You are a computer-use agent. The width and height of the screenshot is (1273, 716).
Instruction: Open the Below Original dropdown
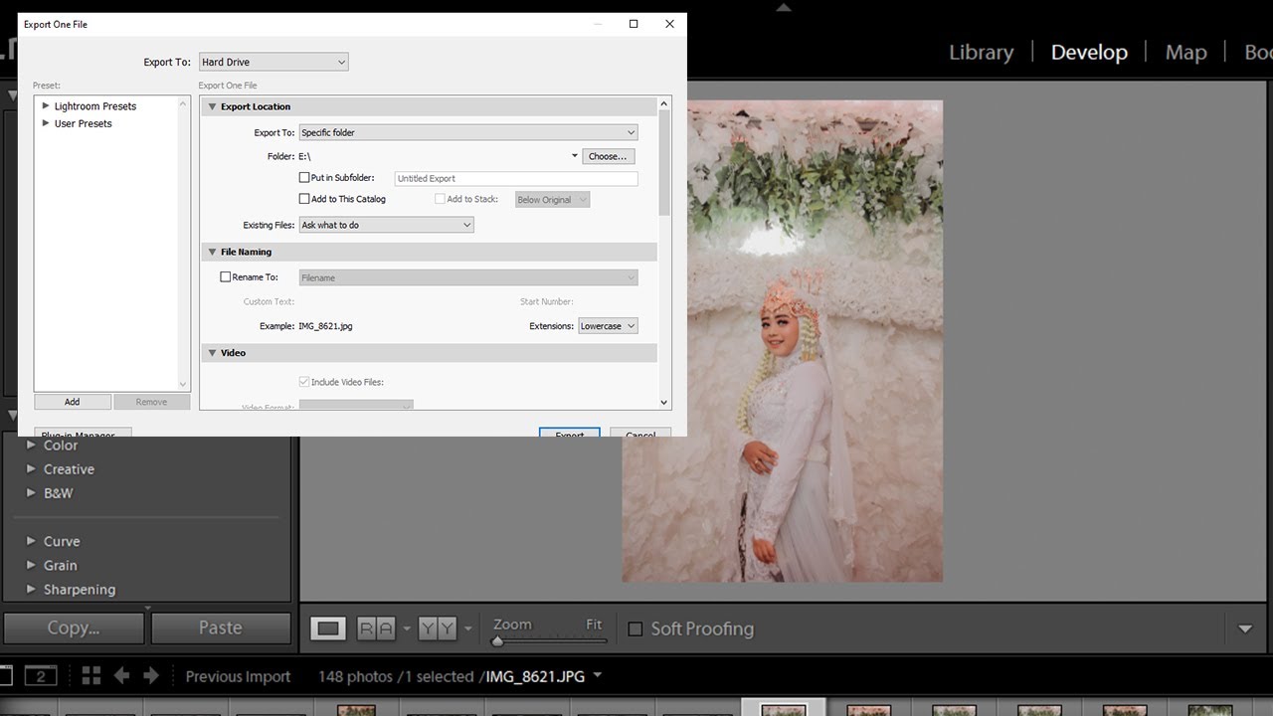[553, 199]
